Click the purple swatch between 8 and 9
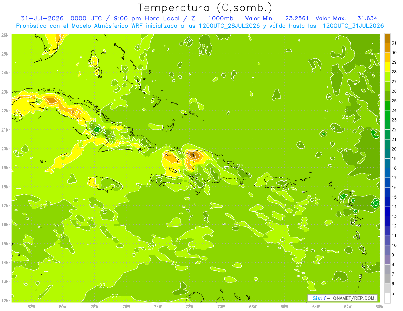The width and height of the screenshot is (403, 311). [387, 260]
